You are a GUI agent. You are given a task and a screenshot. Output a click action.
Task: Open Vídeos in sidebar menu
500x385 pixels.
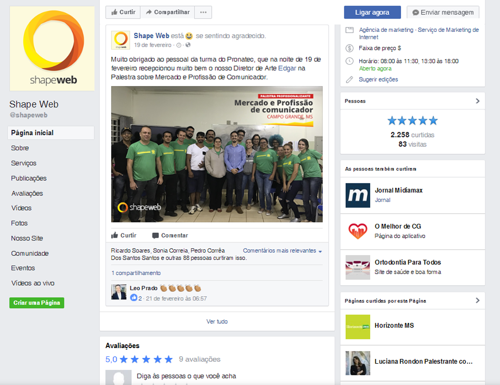click(x=21, y=208)
